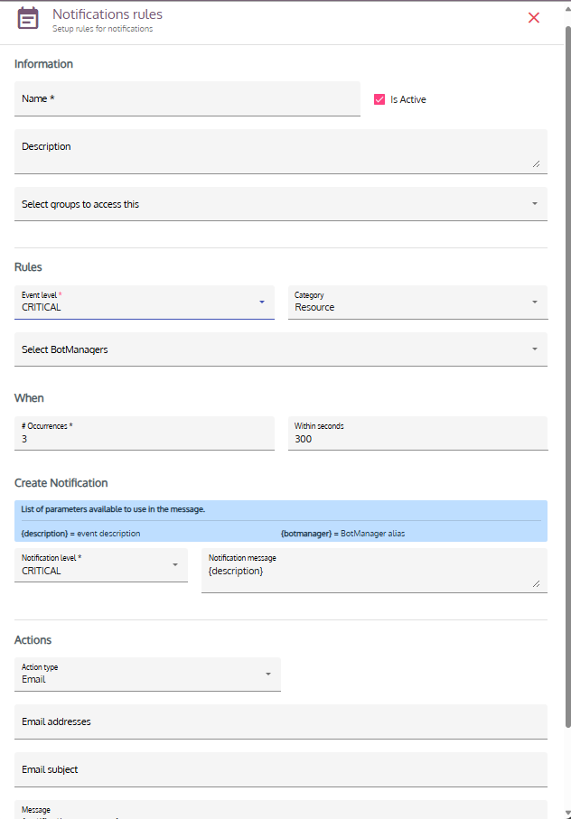571x819 pixels.
Task: Click the Notification message text area
Action: (374, 571)
